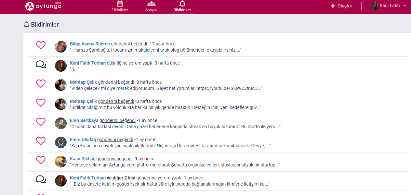Open Emre Uludağ's profile link
411x195 pixels.
point(83,140)
